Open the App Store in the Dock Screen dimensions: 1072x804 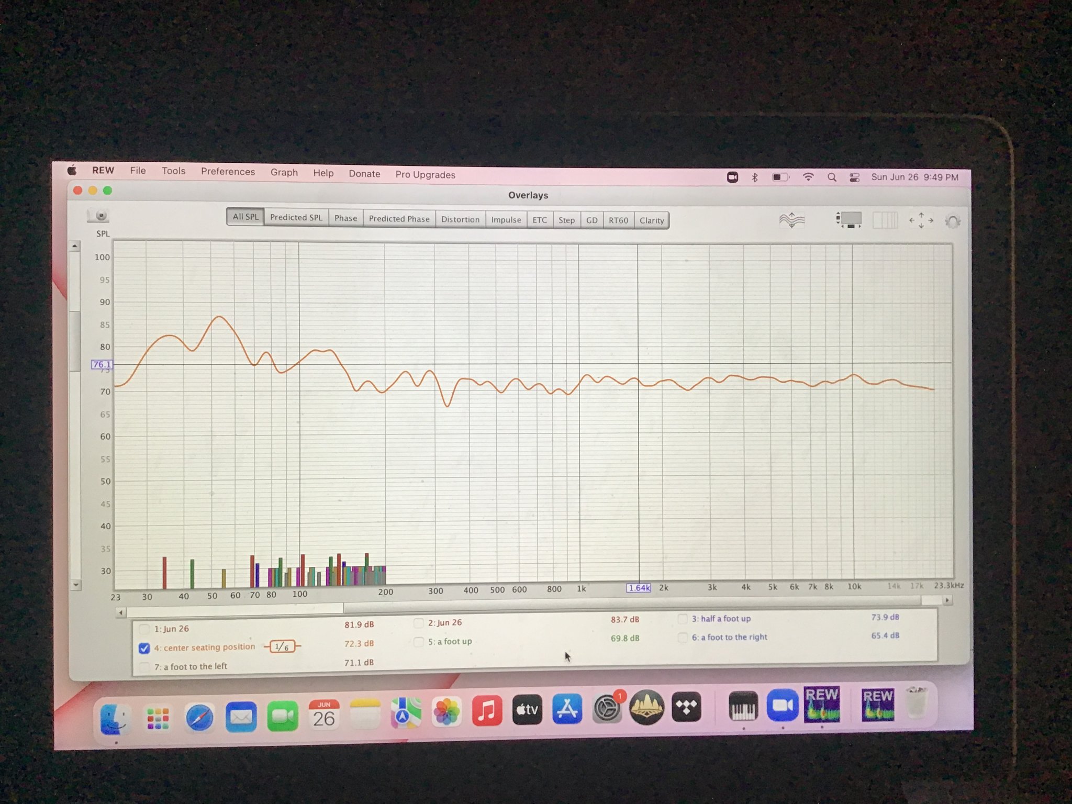click(567, 709)
